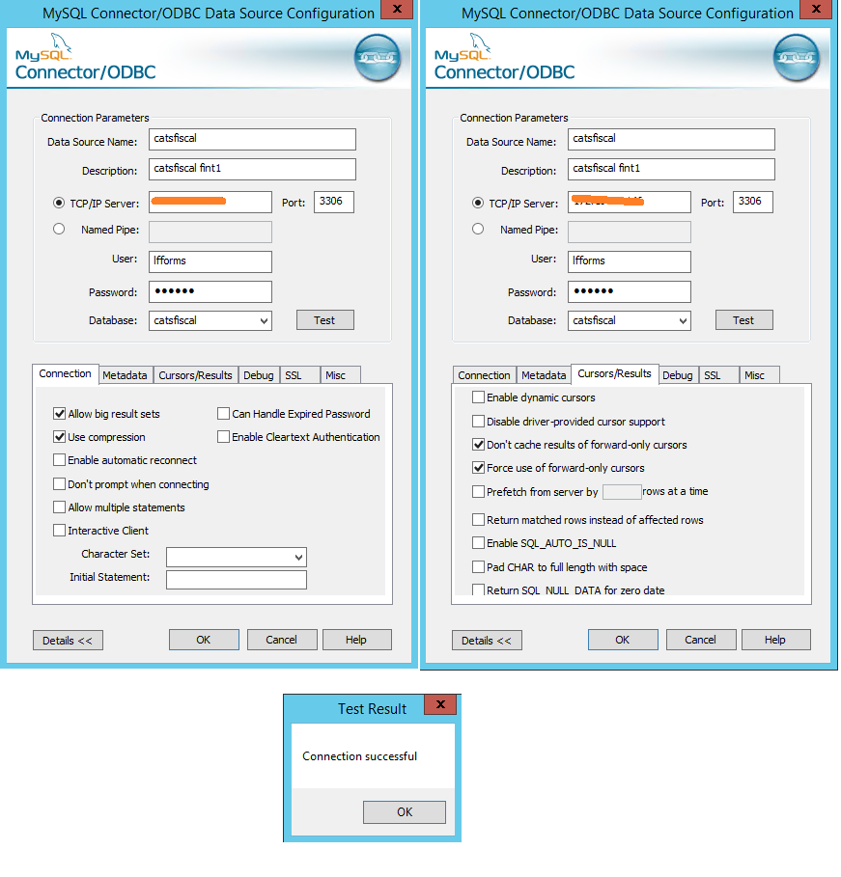The width and height of the screenshot is (841, 877).
Task: Enable SQL_AUTO_IS_NULL checkbox
Action: [x=478, y=543]
